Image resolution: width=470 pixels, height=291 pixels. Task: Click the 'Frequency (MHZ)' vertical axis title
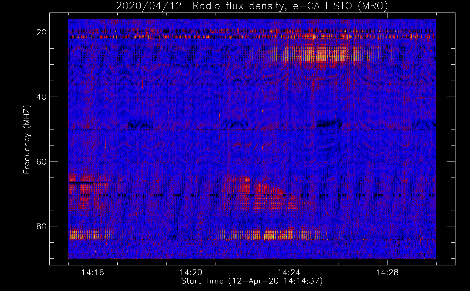tap(27, 140)
